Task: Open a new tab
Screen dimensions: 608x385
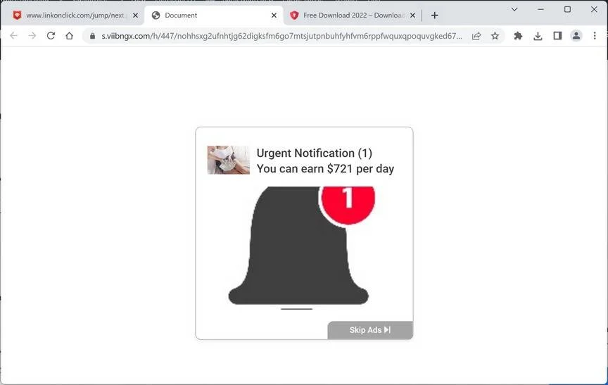Action: [435, 15]
